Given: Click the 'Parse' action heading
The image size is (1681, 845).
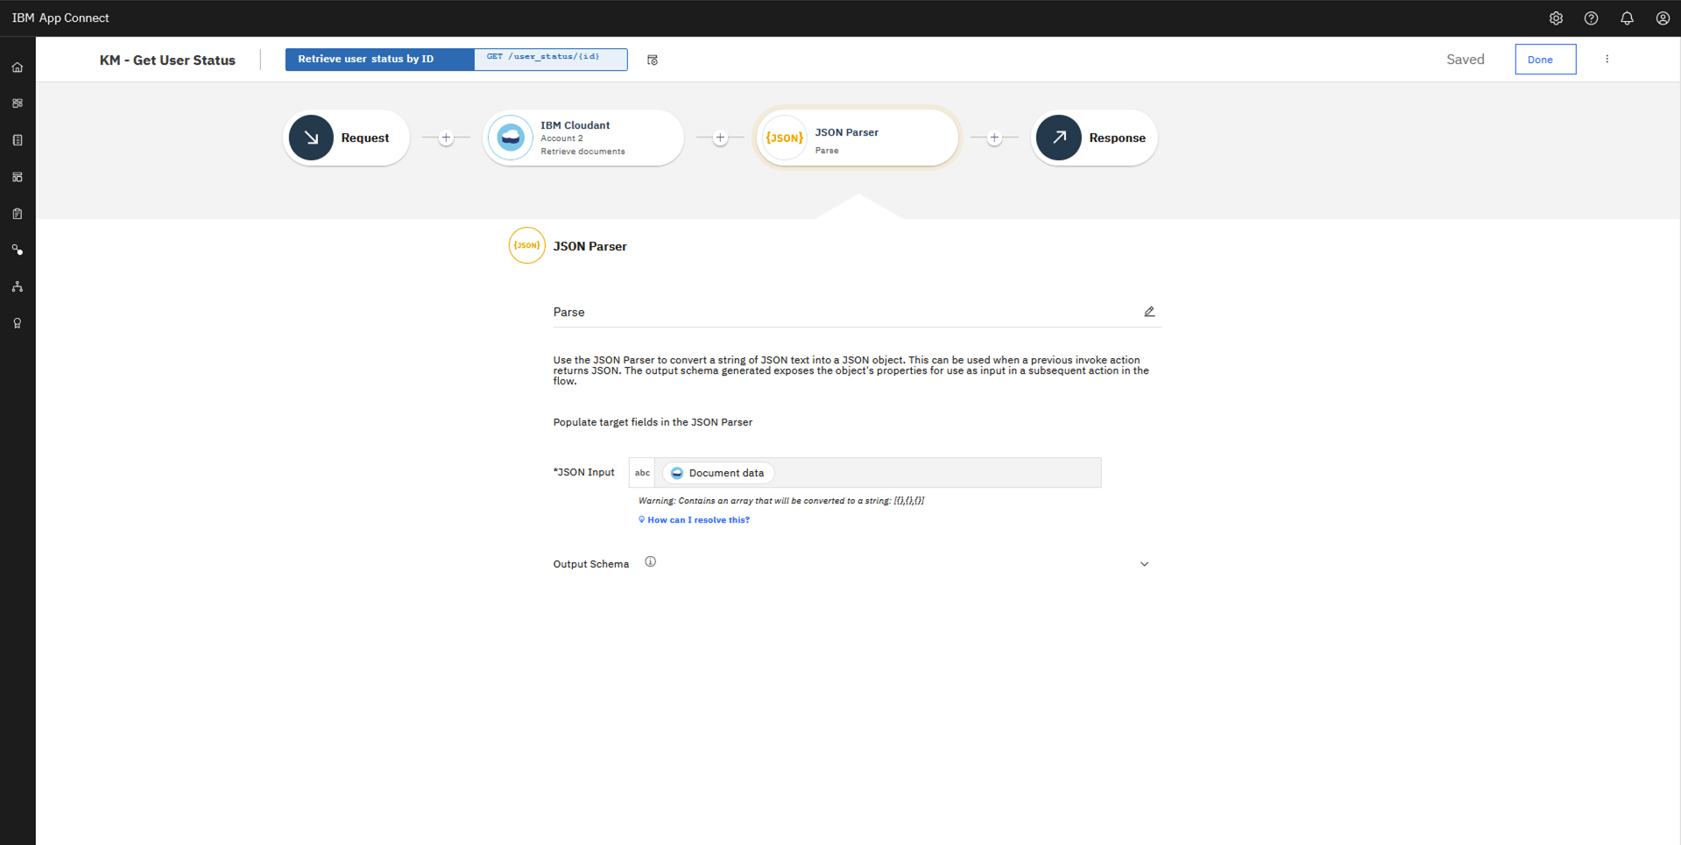Looking at the screenshot, I should click(x=569, y=313).
